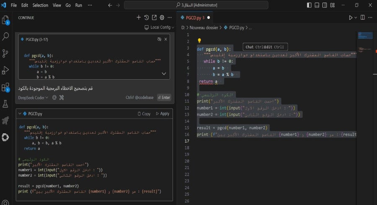Split the editor to the right
377x205 pixels.
(x=363, y=18)
